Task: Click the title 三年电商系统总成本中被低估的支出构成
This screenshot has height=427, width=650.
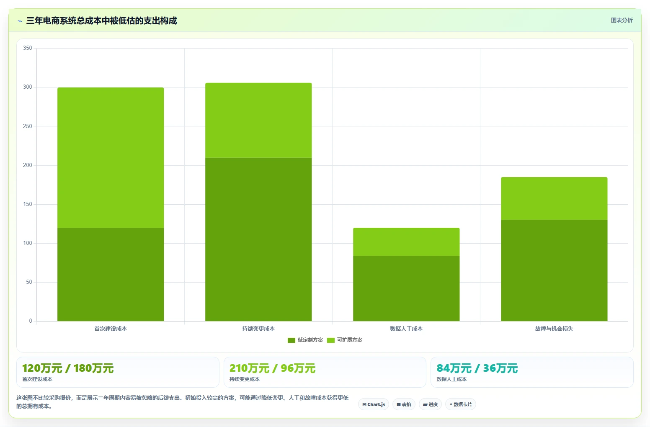Action: click(101, 21)
